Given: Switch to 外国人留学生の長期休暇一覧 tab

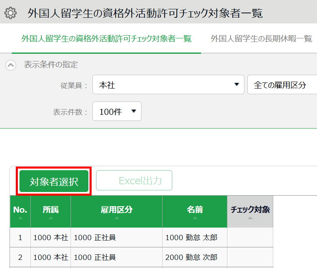Looking at the screenshot, I should click(x=261, y=38).
